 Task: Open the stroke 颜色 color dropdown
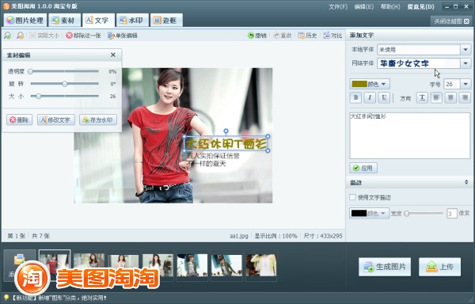(x=383, y=213)
